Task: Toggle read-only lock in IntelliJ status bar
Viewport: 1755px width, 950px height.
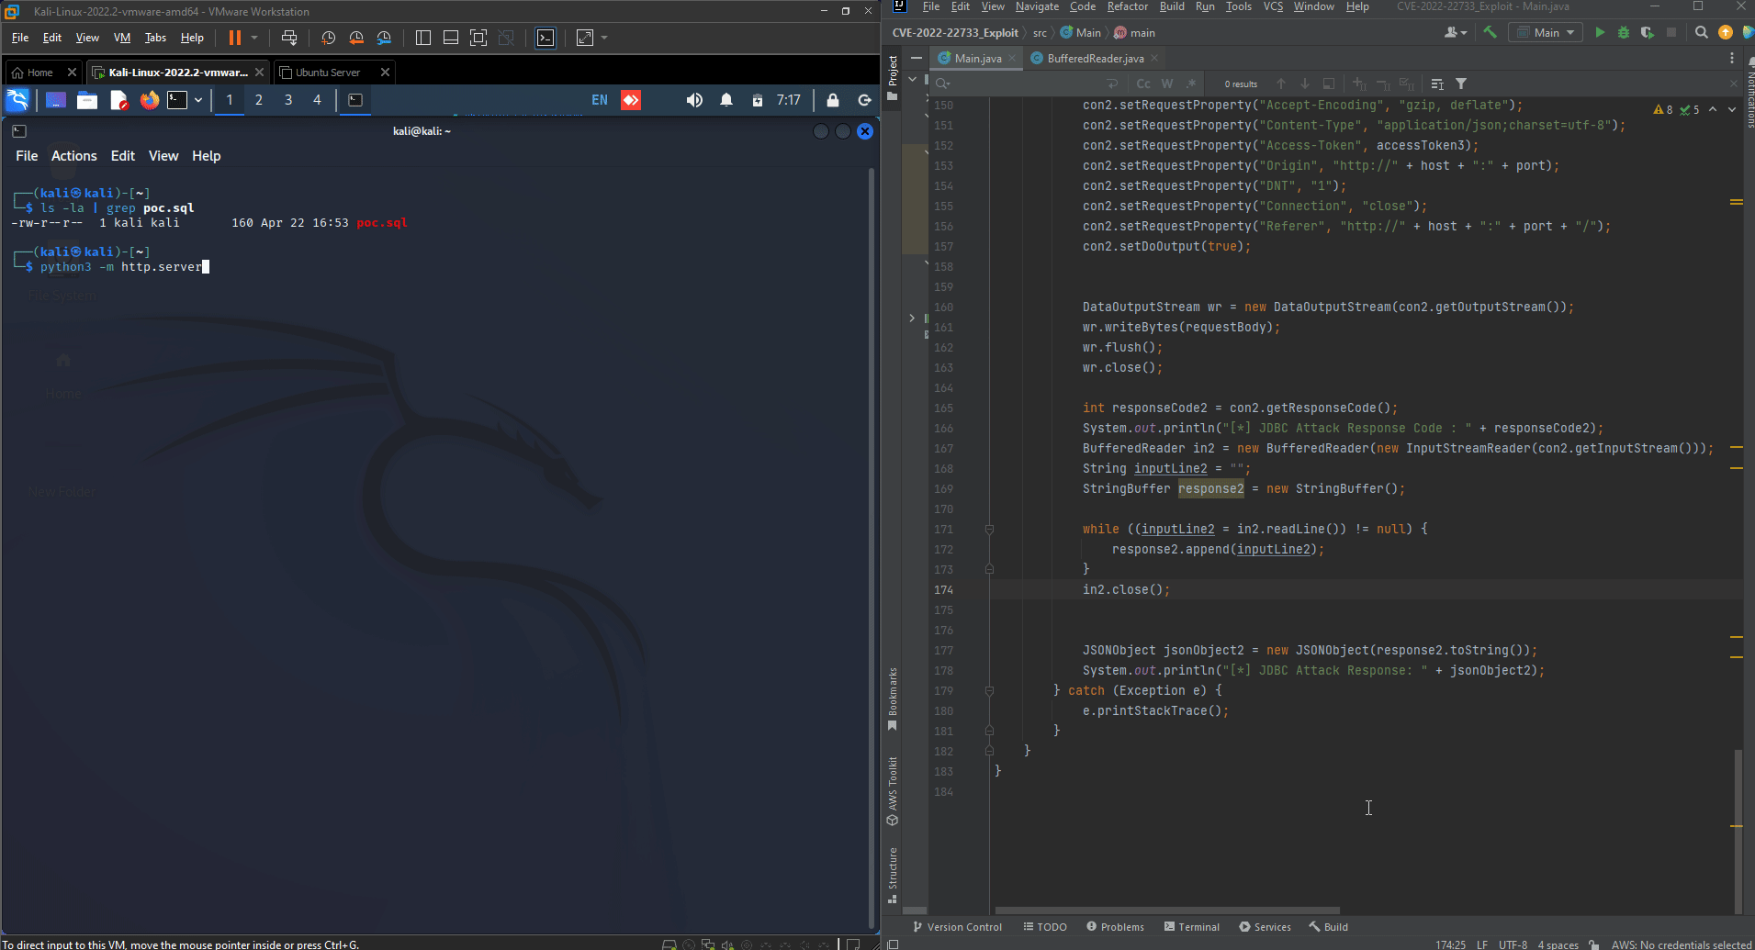Action: click(x=1594, y=944)
